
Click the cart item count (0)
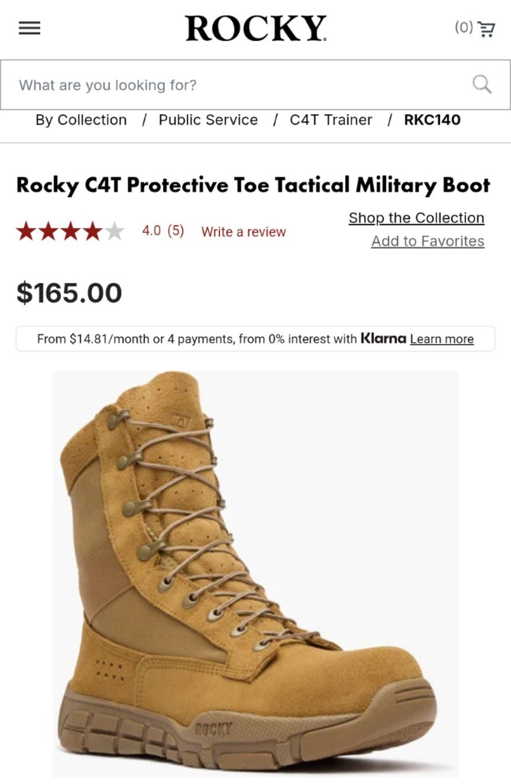coord(464,27)
